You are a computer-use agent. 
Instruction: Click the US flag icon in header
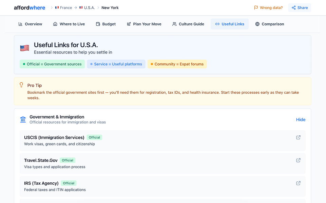point(24,48)
